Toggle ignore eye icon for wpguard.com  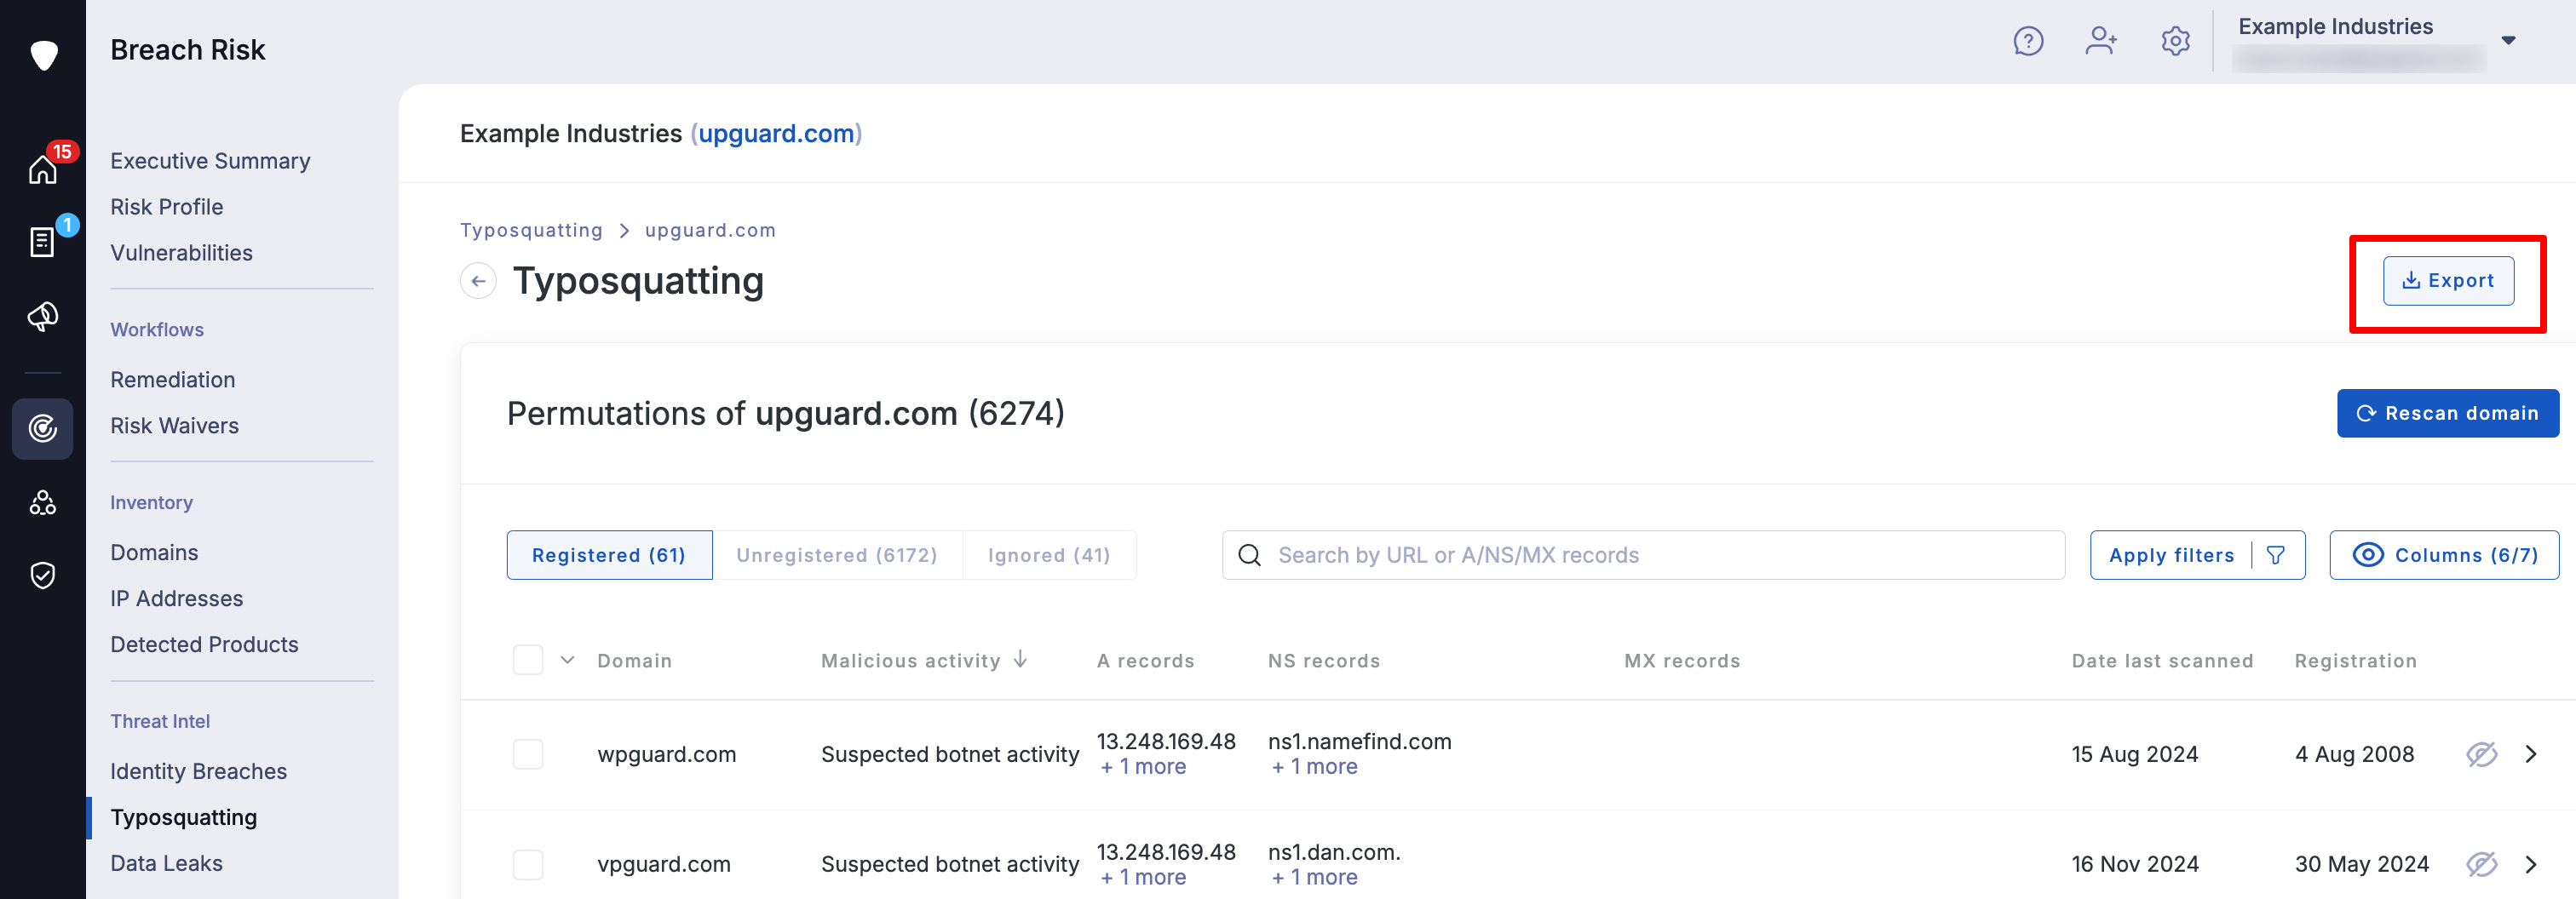[2481, 754]
